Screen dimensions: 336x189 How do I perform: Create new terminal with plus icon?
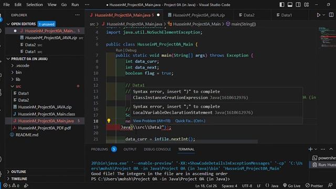click(x=310, y=149)
